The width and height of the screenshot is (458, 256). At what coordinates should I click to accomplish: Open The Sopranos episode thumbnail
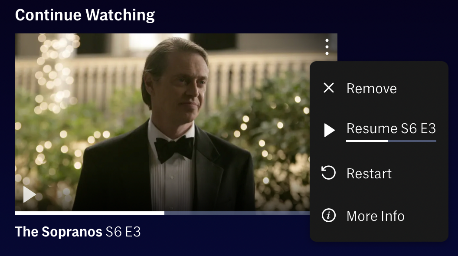[162, 122]
